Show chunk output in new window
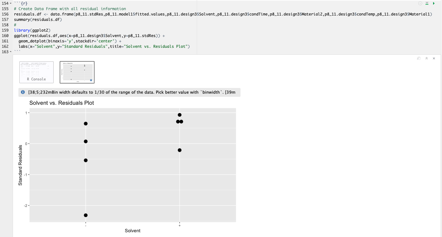This screenshot has height=237, width=442. [419, 59]
